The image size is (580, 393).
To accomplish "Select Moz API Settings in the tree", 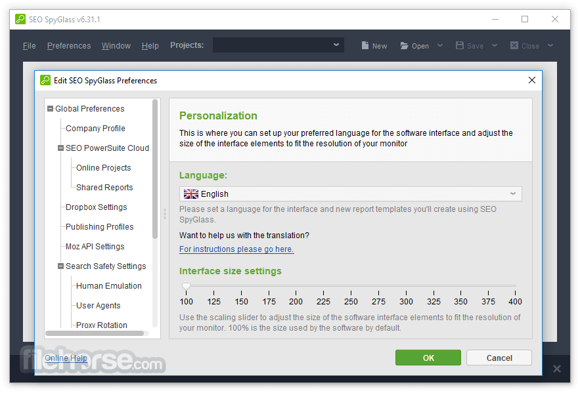I will [95, 247].
